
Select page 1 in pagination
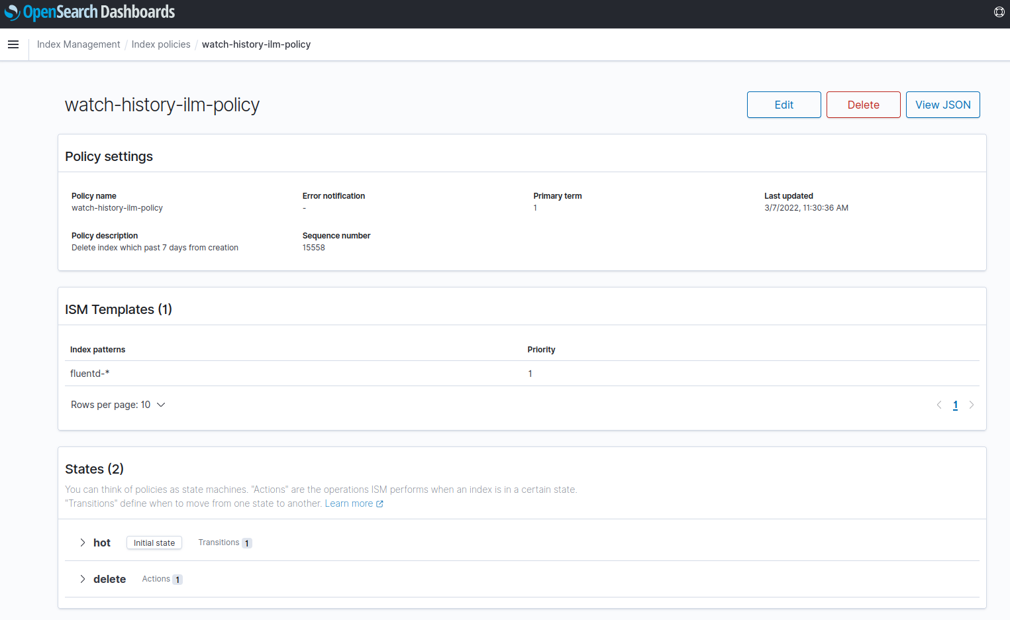pos(955,405)
